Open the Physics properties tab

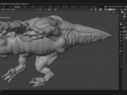pyautogui.click(x=120, y=57)
